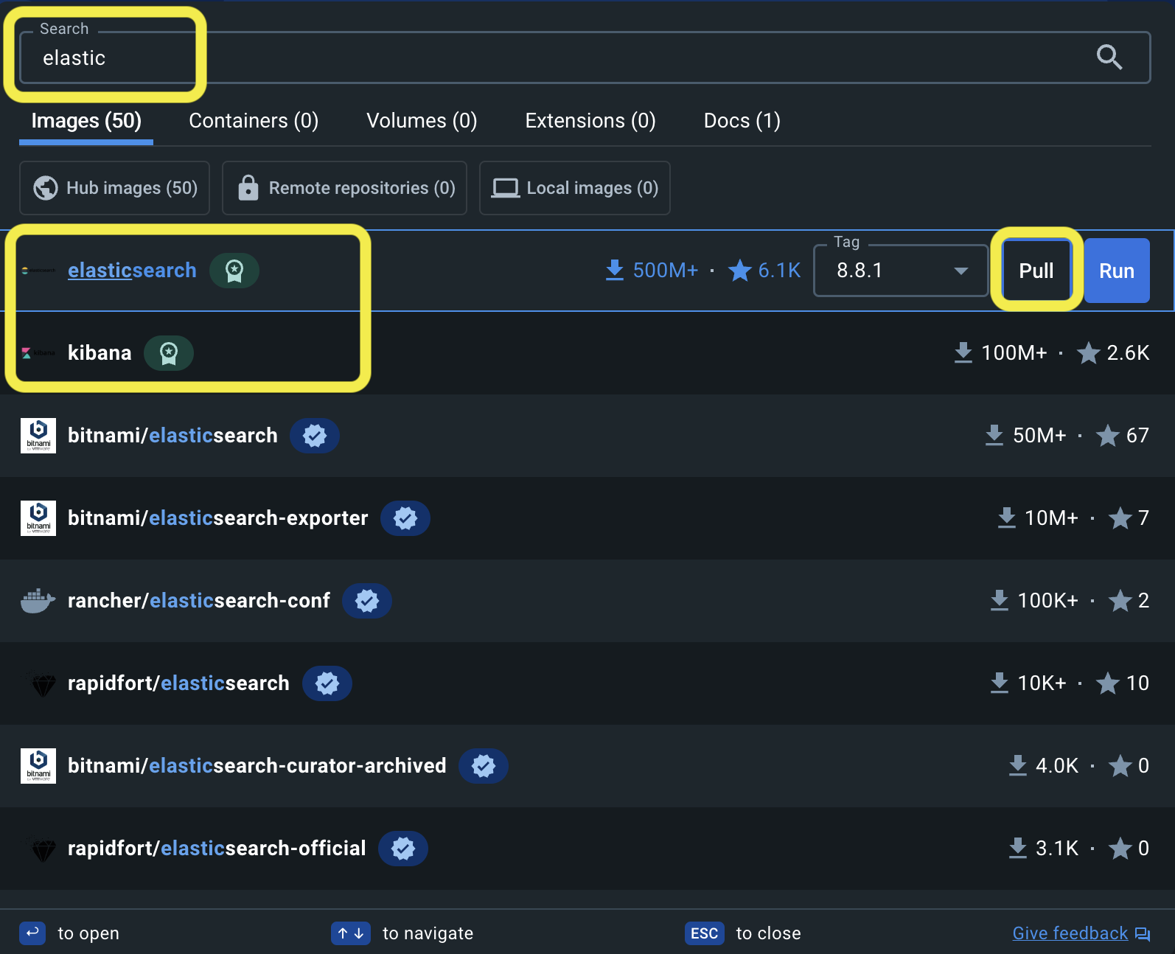Viewport: 1175px width, 954px height.
Task: Click the bitnami logo beside elasticsearch-exporter
Action: click(38, 518)
